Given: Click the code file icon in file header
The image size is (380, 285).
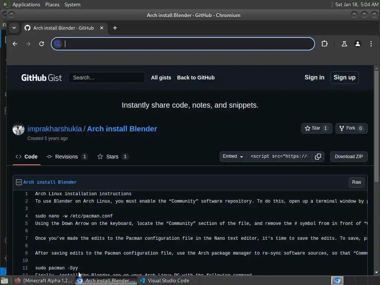Looking at the screenshot, I should click(19, 182).
